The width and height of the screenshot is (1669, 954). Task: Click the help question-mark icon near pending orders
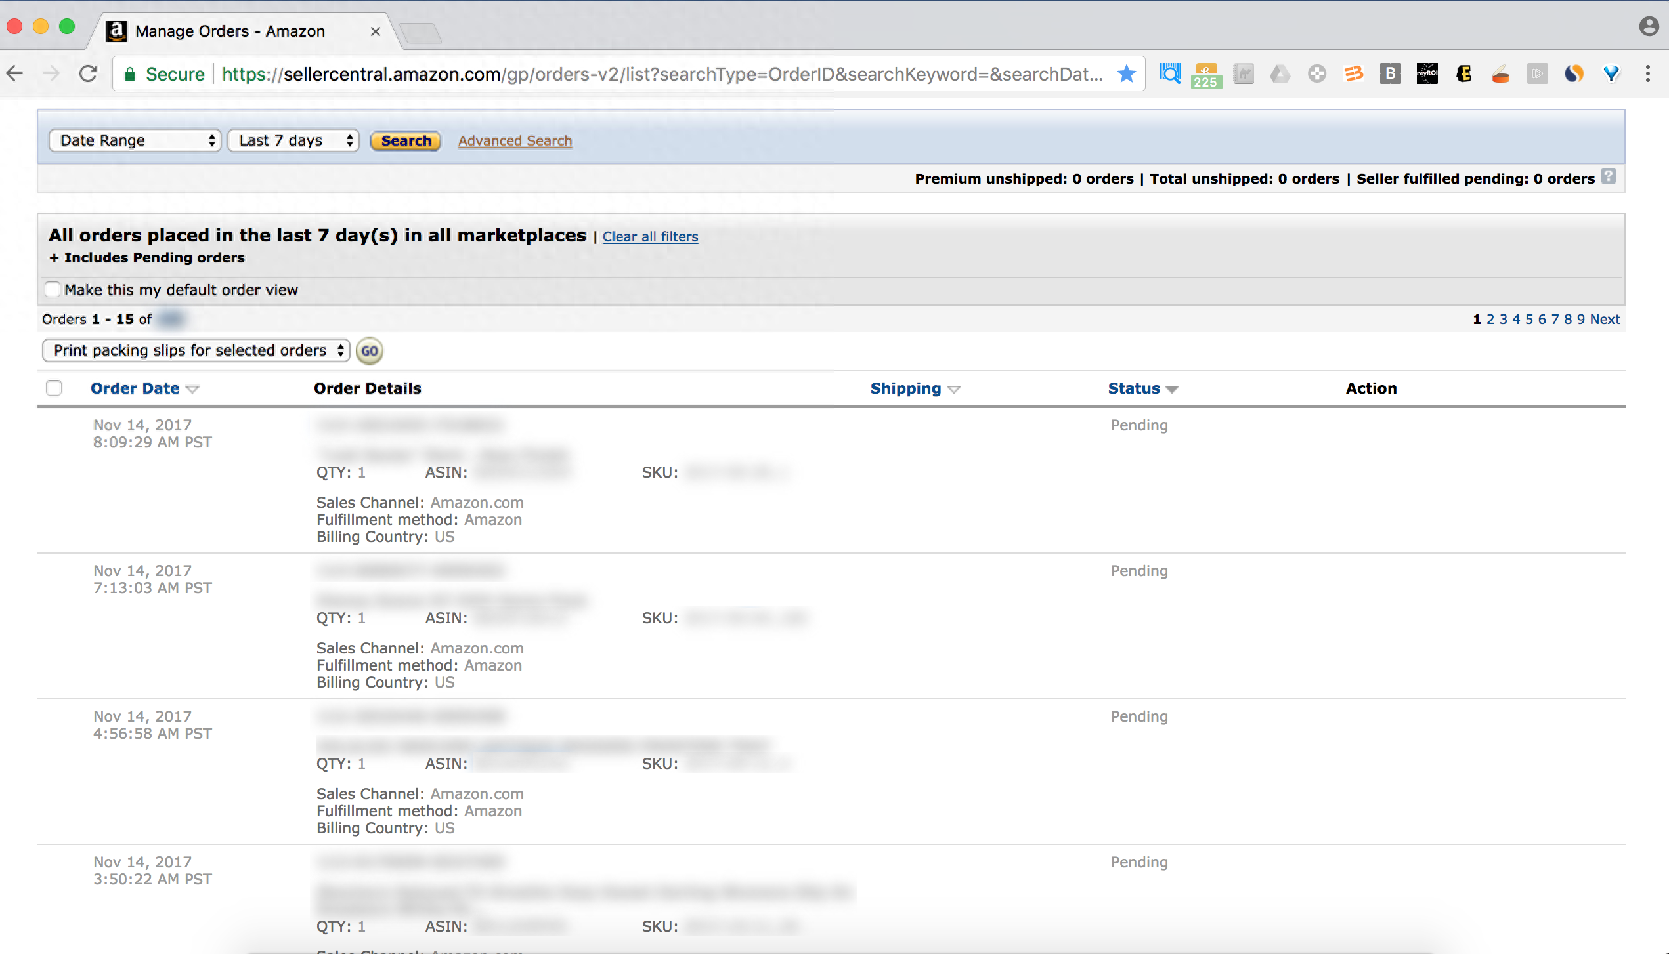click(1609, 176)
